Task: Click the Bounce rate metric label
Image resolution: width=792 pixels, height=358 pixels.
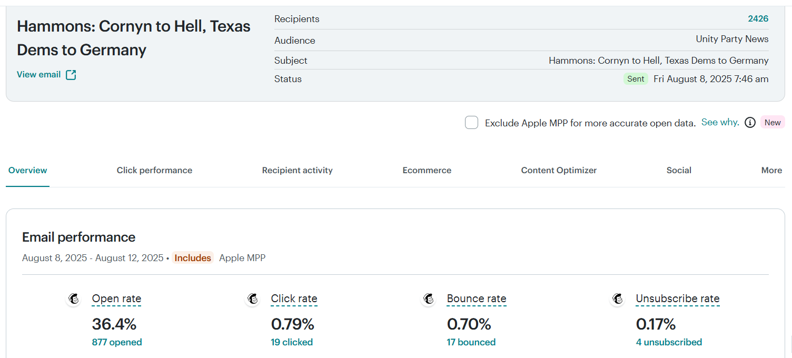Action: (477, 299)
